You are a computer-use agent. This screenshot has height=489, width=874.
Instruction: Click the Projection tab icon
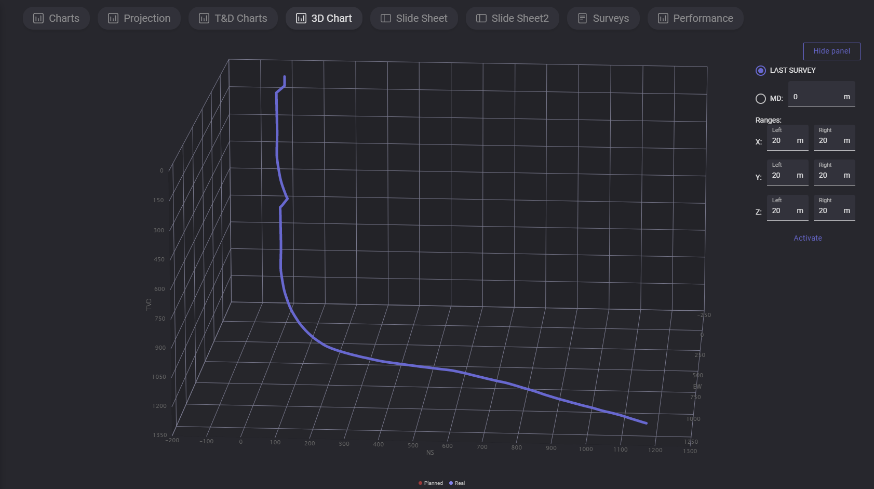[x=113, y=18]
